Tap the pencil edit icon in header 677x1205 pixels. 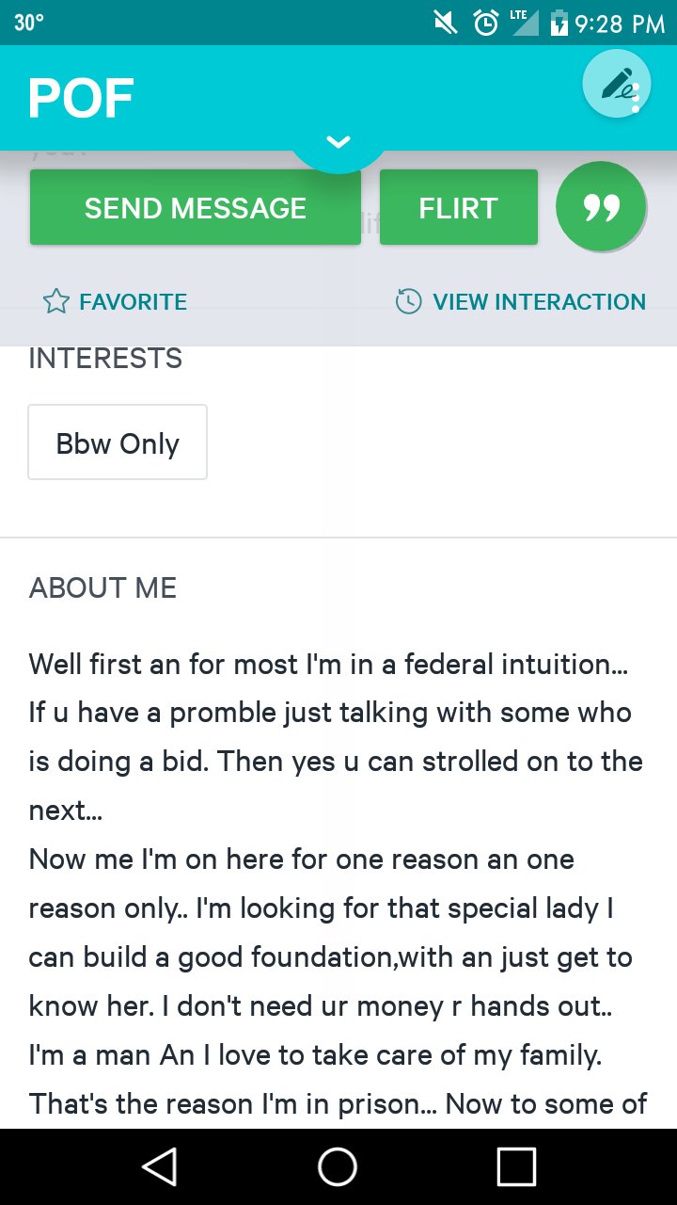pos(616,85)
